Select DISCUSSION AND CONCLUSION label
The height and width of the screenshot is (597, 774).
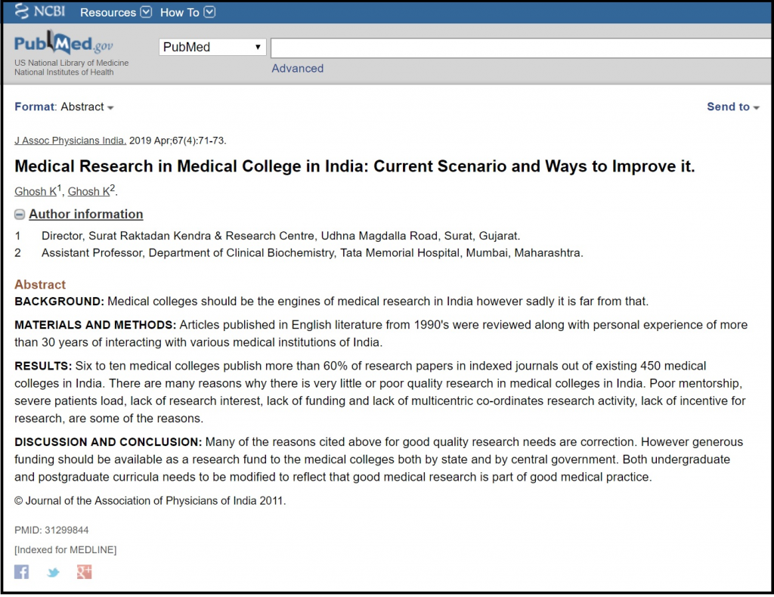pos(108,442)
